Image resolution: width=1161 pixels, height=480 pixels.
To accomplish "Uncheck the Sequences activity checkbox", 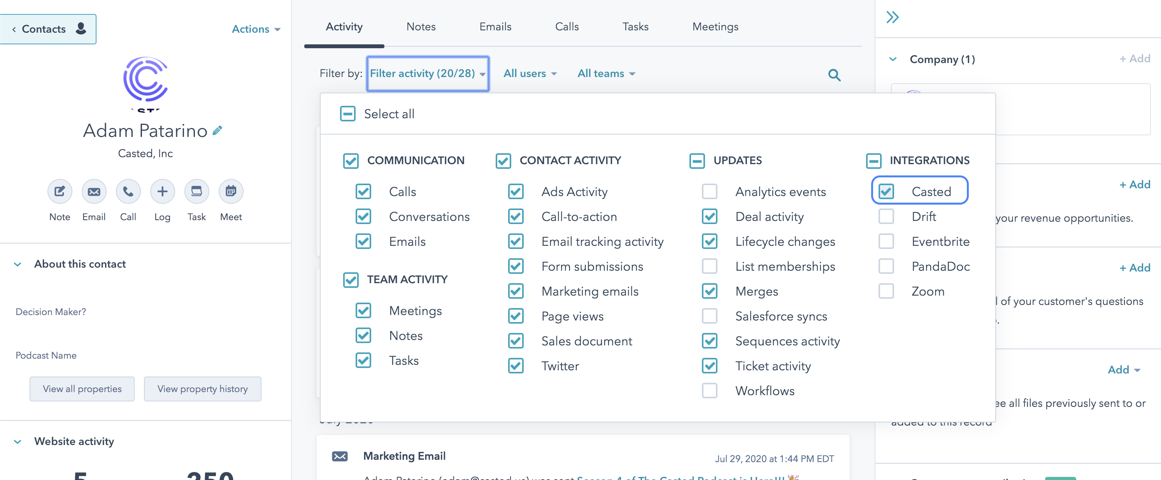I will 709,341.
